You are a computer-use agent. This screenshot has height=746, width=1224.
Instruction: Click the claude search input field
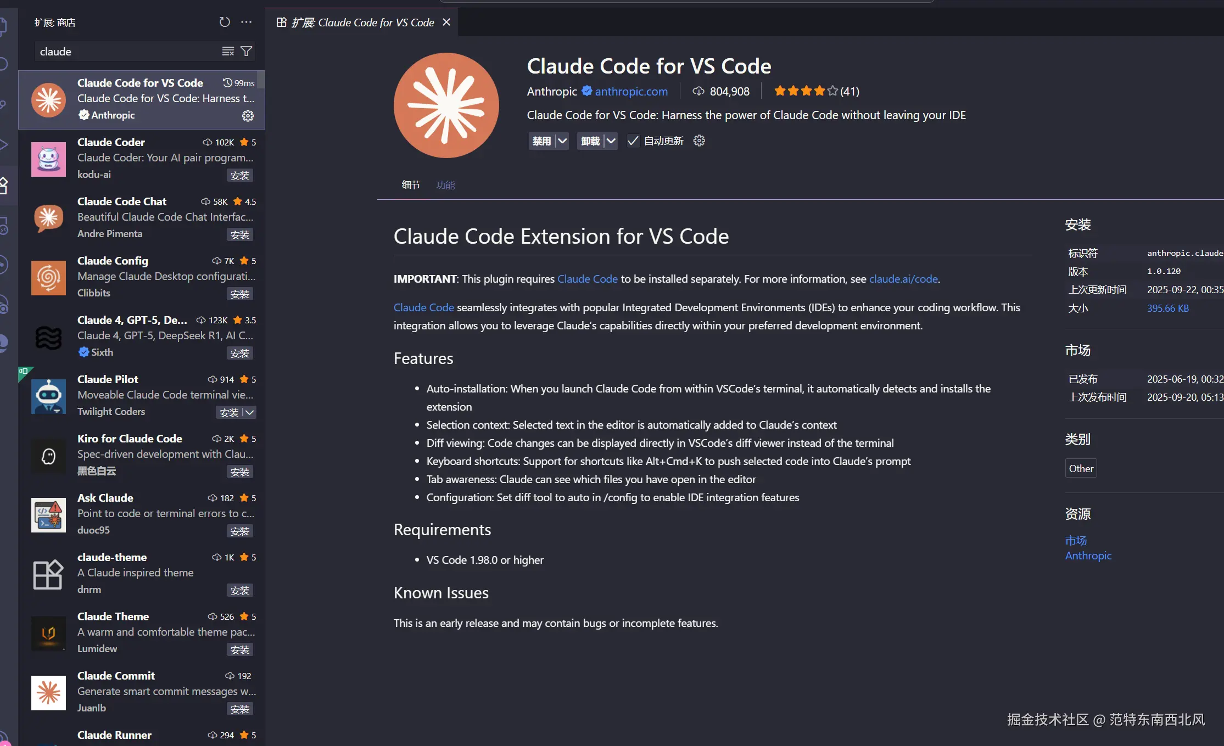click(126, 52)
